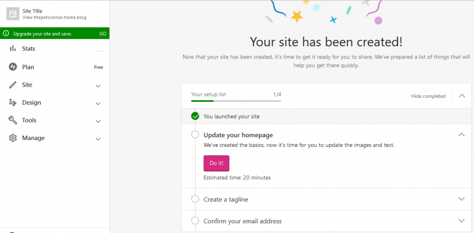Click the setup list progress bar
Image resolution: width=474 pixels, height=233 pixels.
(236, 101)
